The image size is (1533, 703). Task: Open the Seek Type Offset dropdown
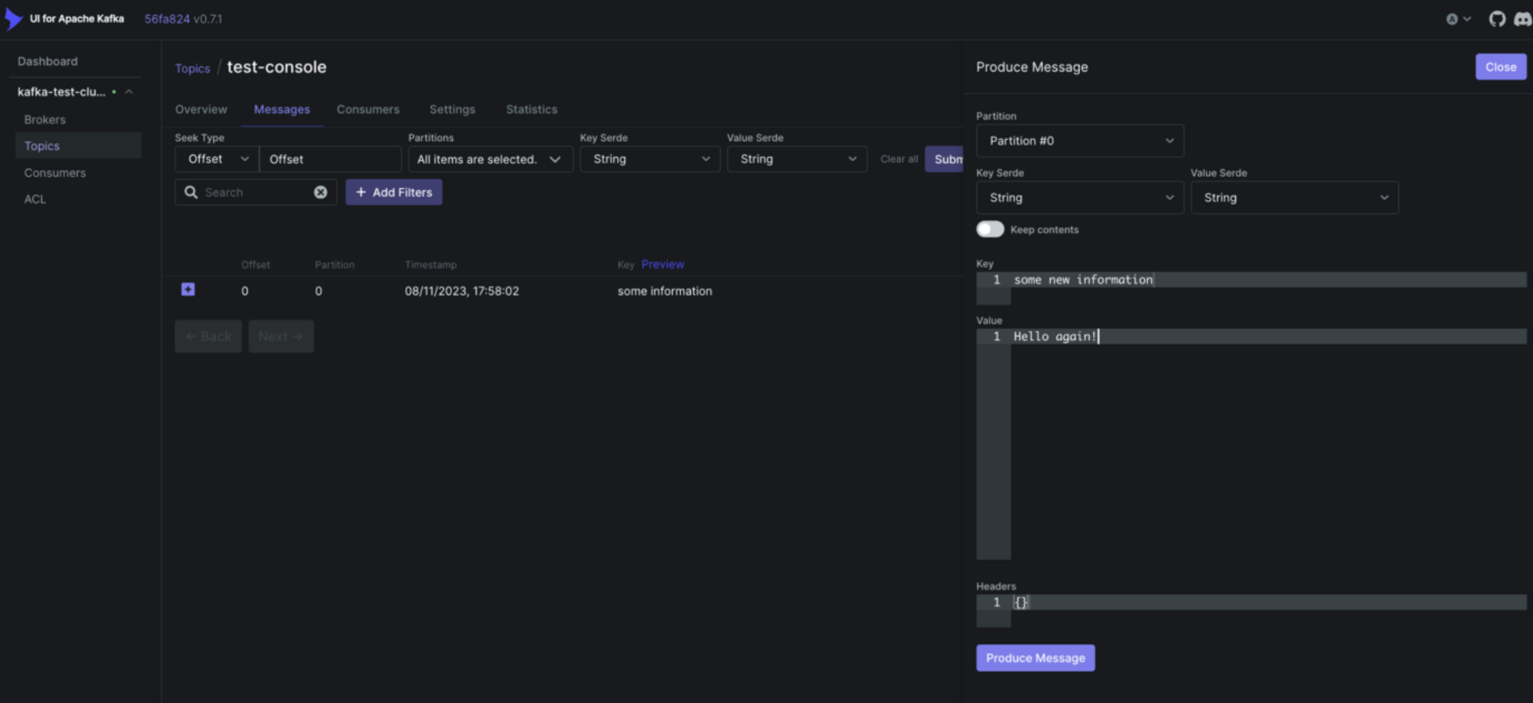[216, 159]
